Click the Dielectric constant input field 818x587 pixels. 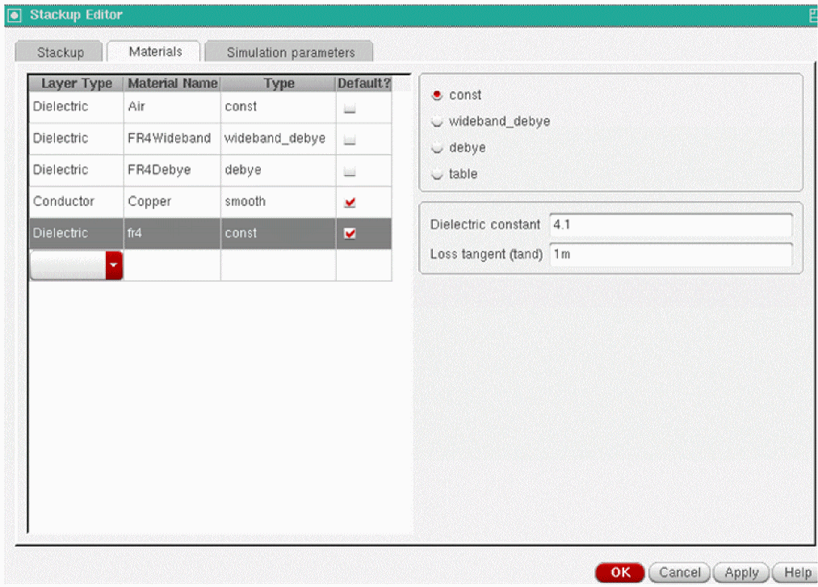click(671, 225)
